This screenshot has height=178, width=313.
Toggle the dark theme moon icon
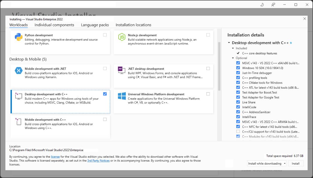[262, 4]
